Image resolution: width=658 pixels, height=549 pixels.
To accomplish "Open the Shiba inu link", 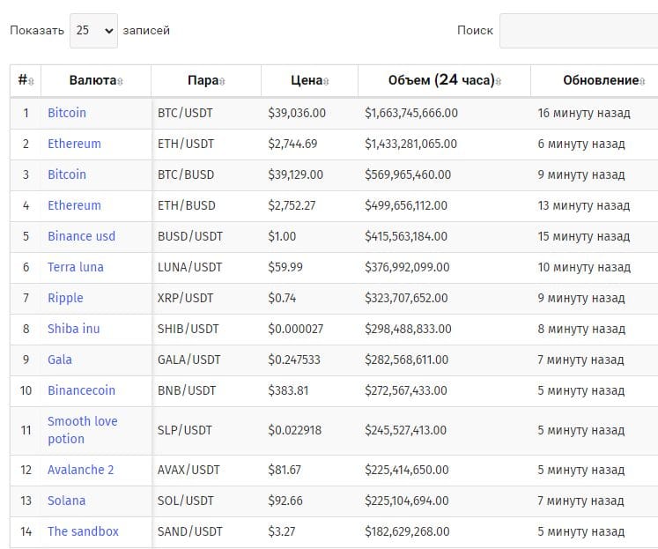I will click(74, 329).
